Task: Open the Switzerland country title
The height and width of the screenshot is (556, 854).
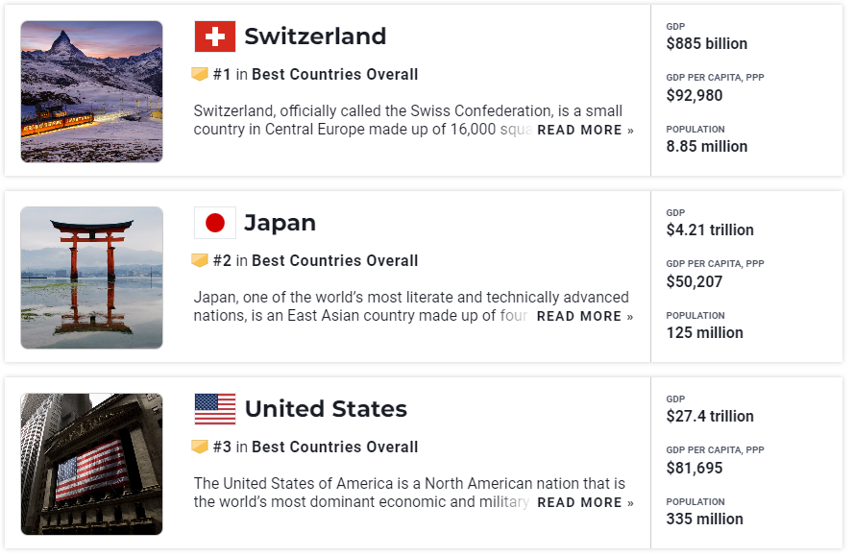Action: (315, 36)
